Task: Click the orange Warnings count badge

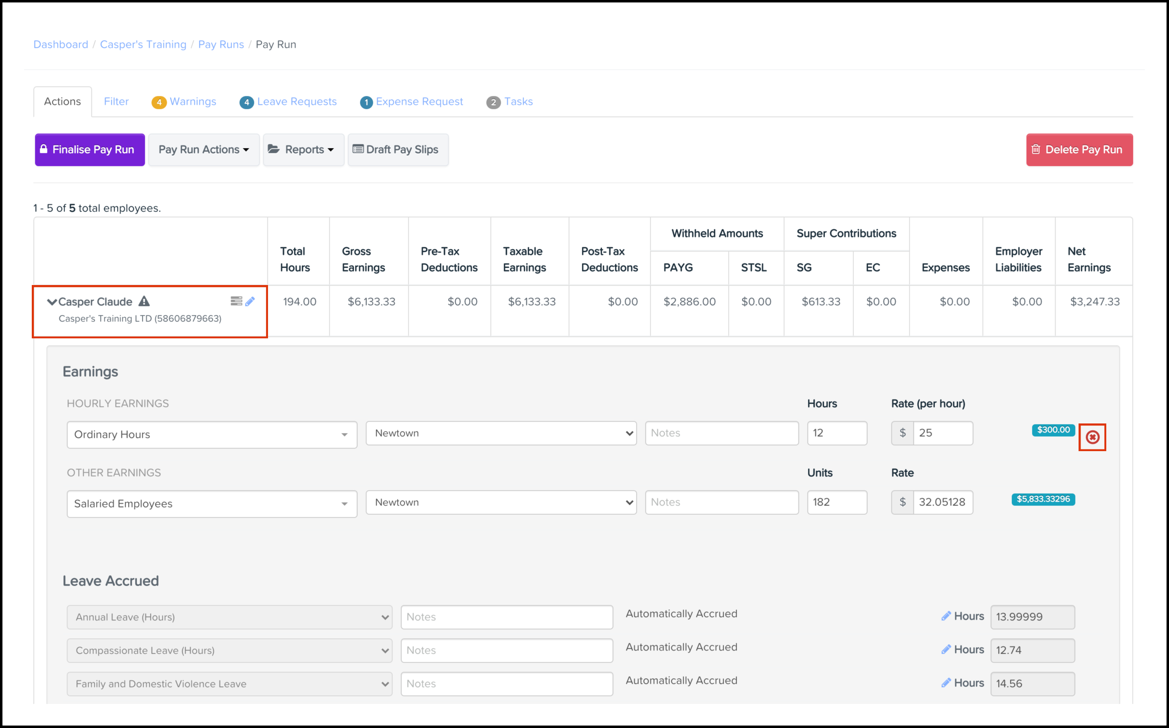Action: (x=159, y=102)
